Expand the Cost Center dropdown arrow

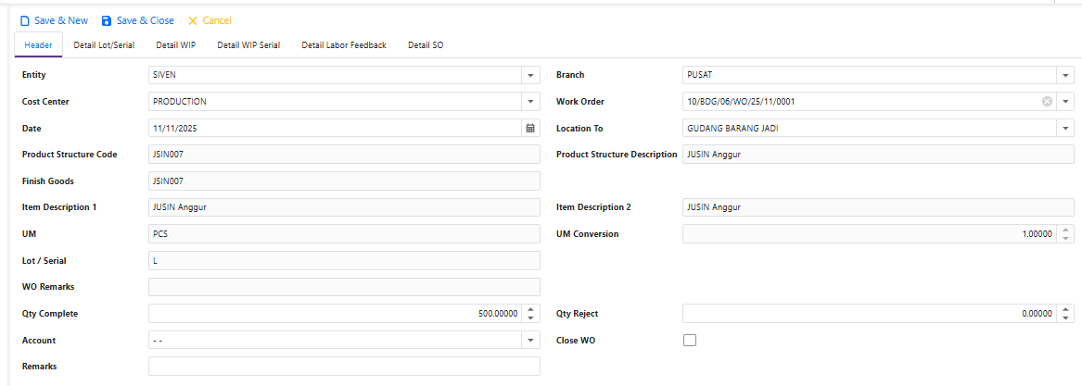[x=530, y=101]
